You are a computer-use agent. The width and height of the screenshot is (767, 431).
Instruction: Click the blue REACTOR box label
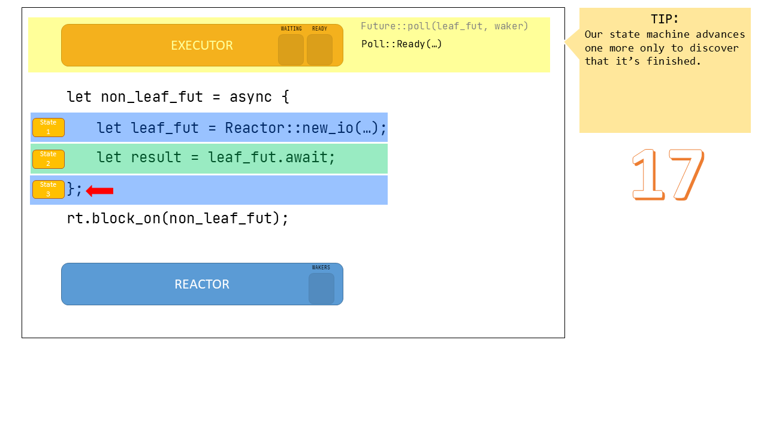[x=202, y=284]
